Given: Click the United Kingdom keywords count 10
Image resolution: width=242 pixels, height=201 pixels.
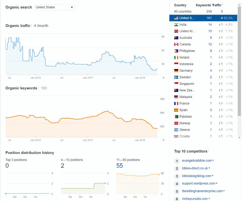Looking at the screenshot, I should click(x=210, y=31).
